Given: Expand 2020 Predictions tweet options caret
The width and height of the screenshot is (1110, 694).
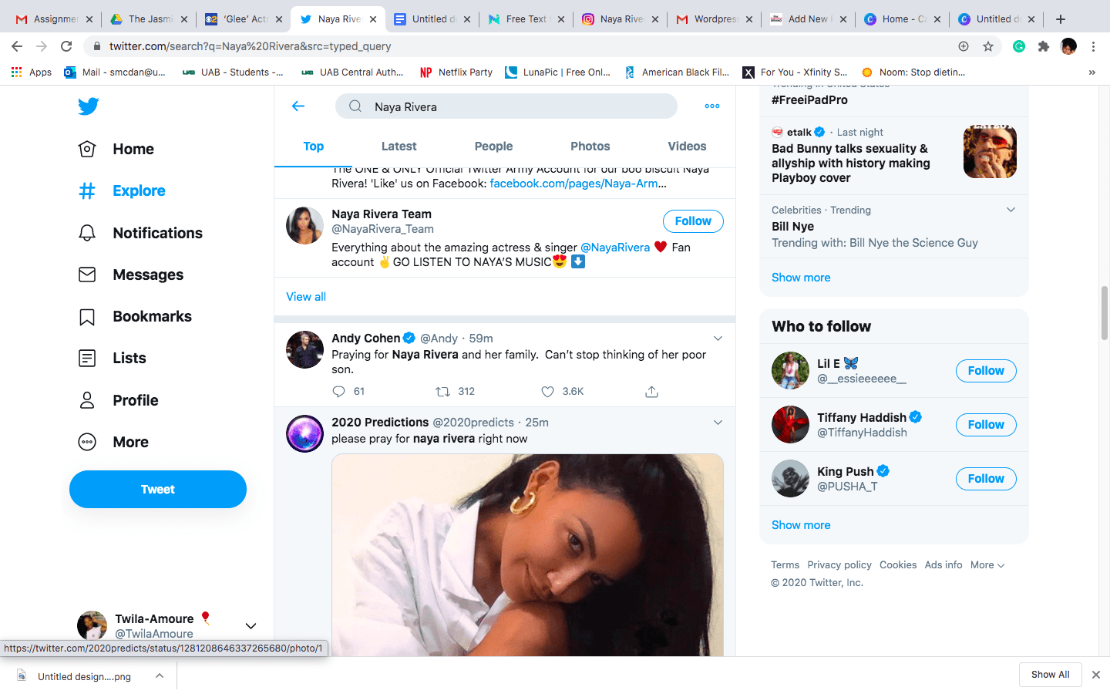Looking at the screenshot, I should click(718, 423).
